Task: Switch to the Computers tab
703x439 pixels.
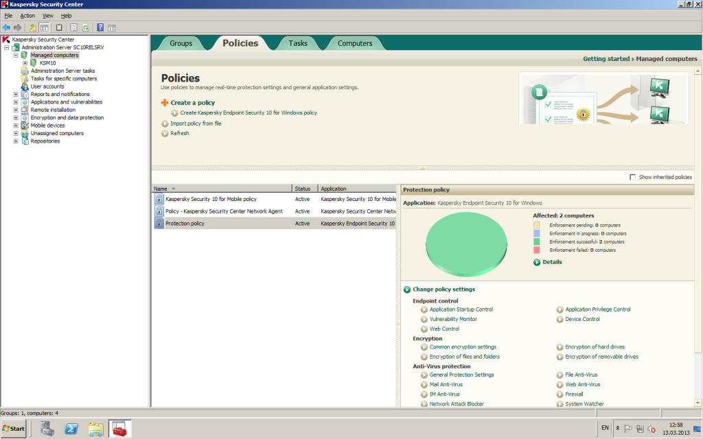Action: [355, 43]
